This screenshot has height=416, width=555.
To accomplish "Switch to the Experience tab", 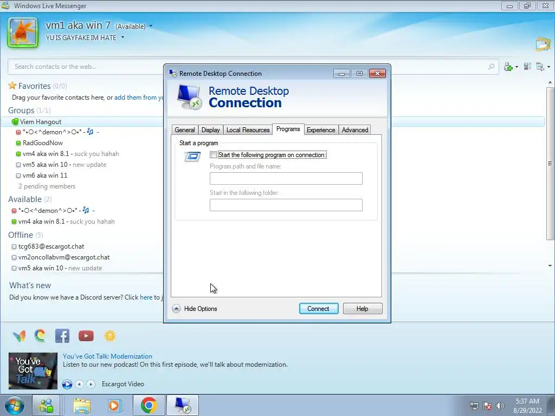I will pyautogui.click(x=321, y=130).
